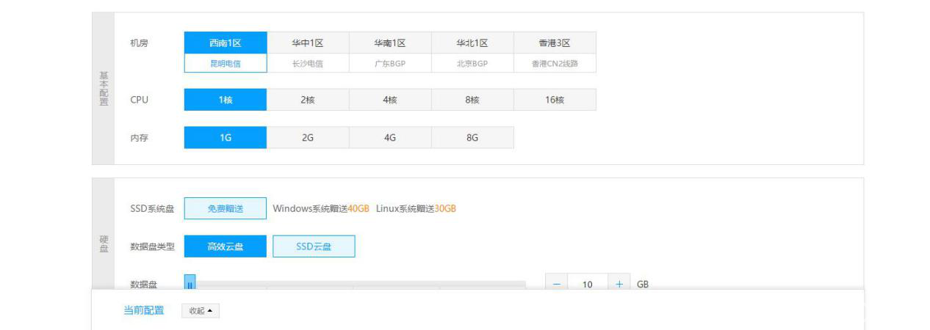The width and height of the screenshot is (930, 330).
Task: Select the 华中1区 长沙电信 datacenter
Action: point(308,52)
